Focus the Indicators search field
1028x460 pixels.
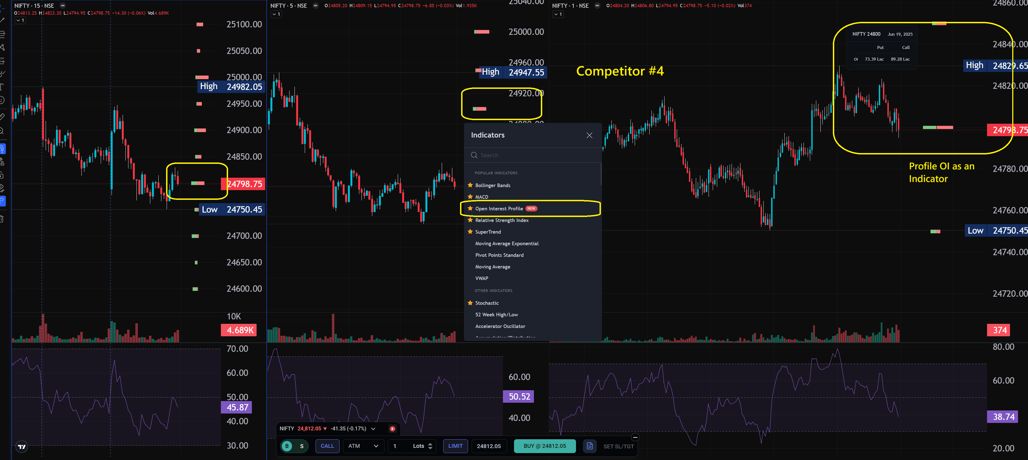coord(533,155)
